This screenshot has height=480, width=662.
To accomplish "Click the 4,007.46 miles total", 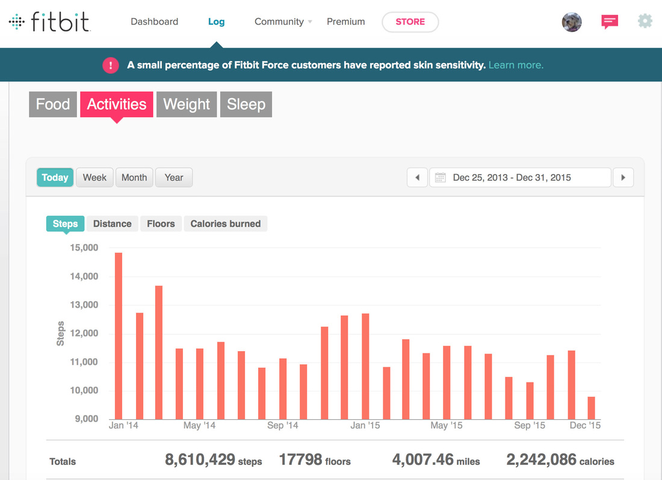I will click(x=436, y=460).
